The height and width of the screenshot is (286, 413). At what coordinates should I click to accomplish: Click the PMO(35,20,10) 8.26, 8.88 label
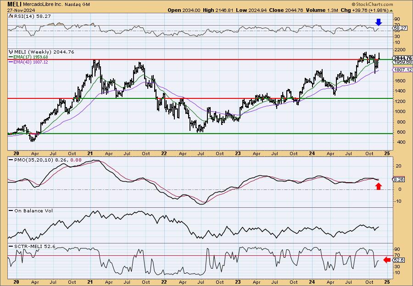coord(48,160)
